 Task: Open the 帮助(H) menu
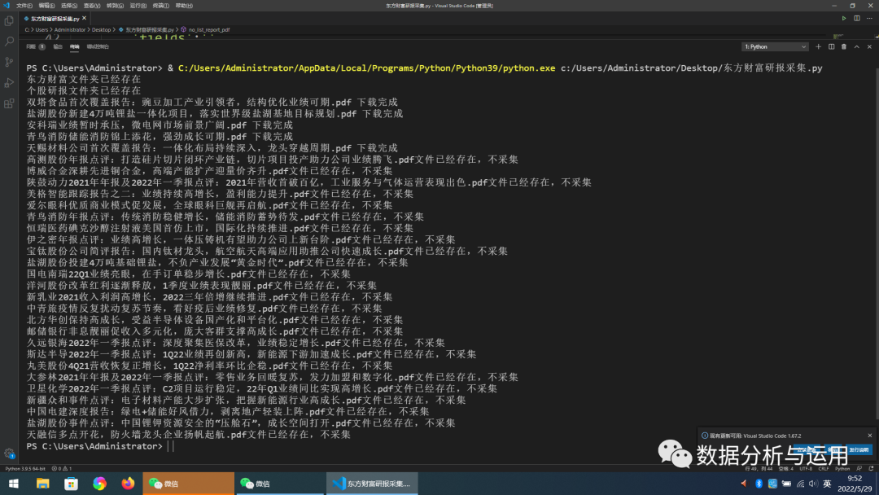(184, 6)
